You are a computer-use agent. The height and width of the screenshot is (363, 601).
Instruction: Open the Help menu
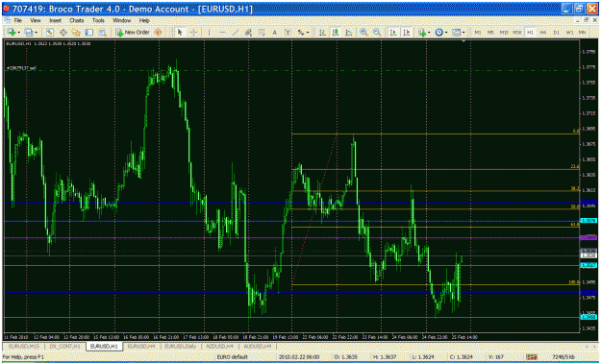144,20
